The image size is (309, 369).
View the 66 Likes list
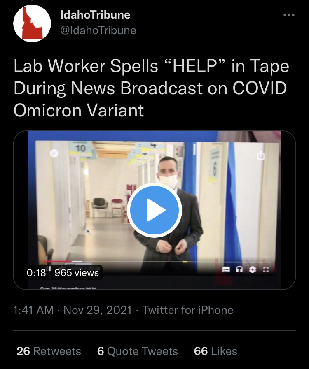click(x=215, y=351)
